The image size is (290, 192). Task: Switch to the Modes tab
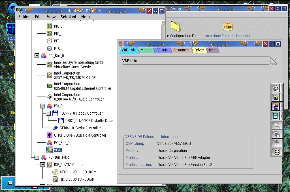point(146,50)
